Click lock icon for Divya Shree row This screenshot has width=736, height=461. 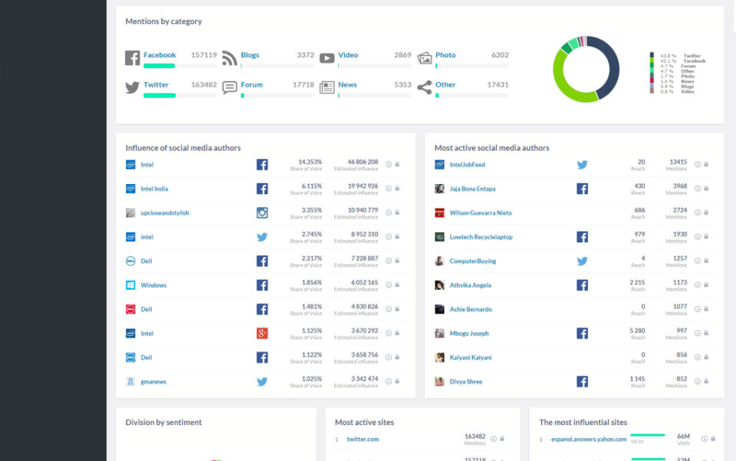pyautogui.click(x=706, y=381)
